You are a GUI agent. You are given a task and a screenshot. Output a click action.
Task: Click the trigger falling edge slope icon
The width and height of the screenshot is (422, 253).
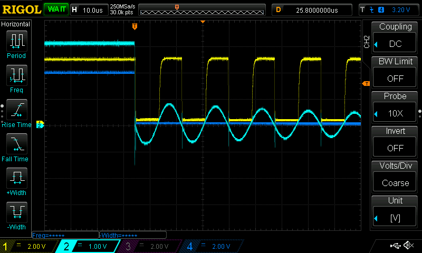pyautogui.click(x=372, y=10)
